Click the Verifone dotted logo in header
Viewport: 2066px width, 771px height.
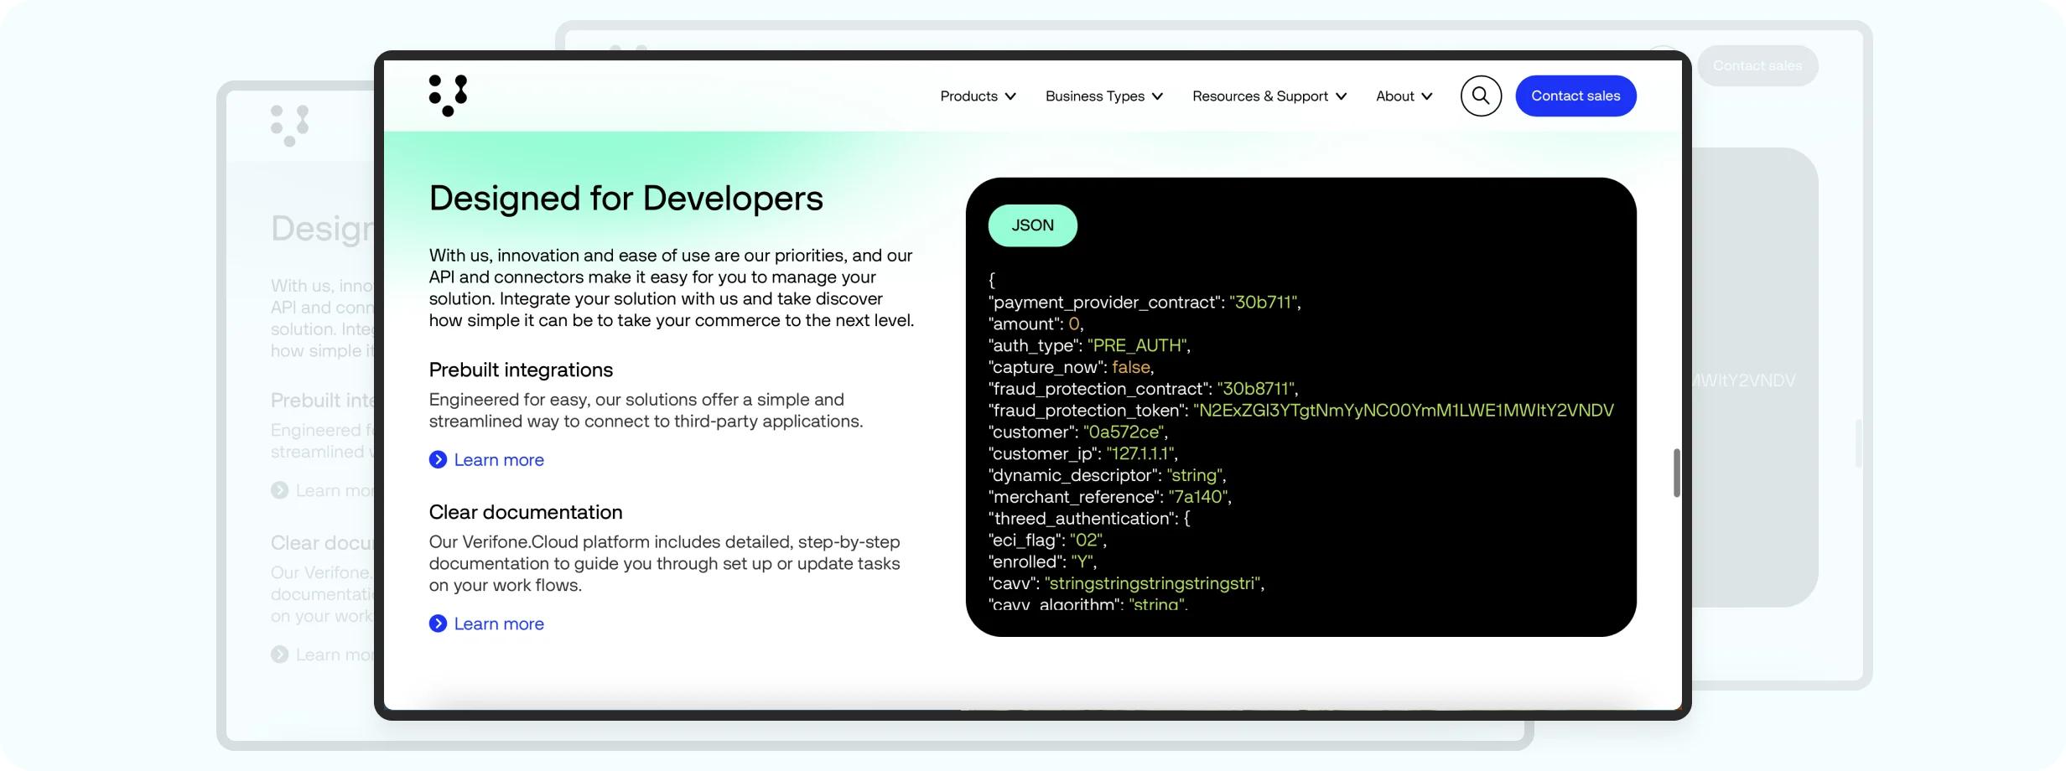[448, 96]
